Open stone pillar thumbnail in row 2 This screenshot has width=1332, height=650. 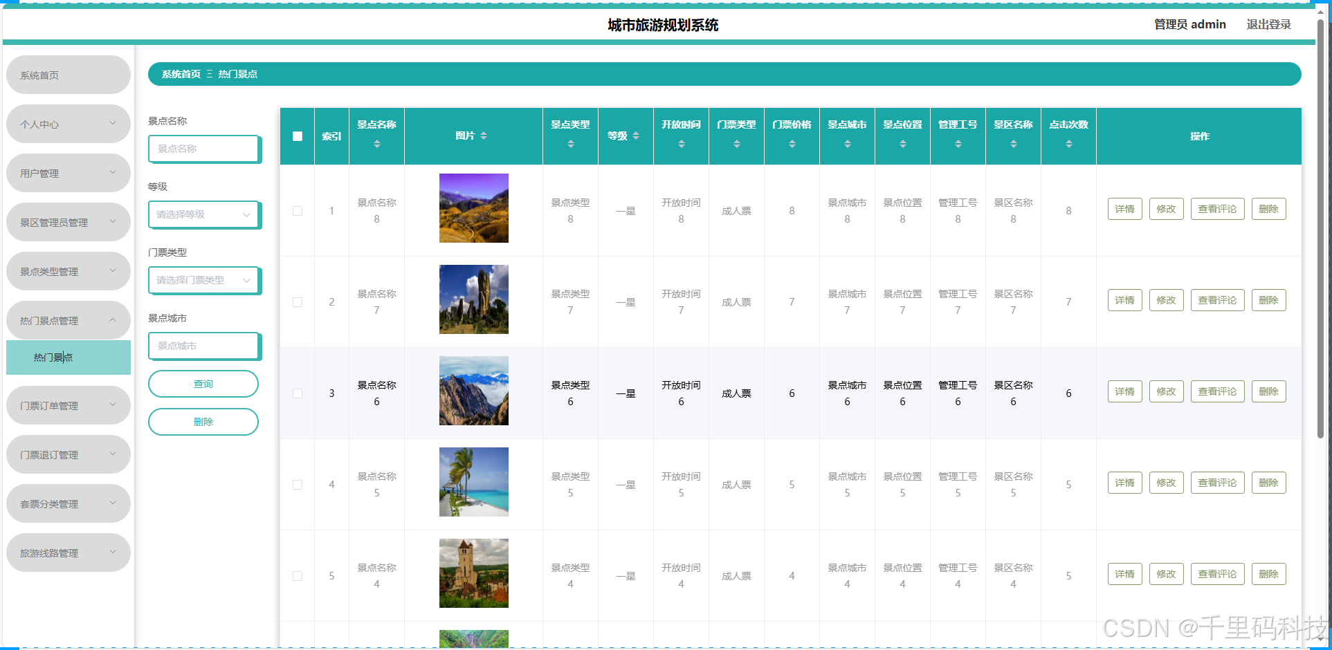click(x=474, y=299)
